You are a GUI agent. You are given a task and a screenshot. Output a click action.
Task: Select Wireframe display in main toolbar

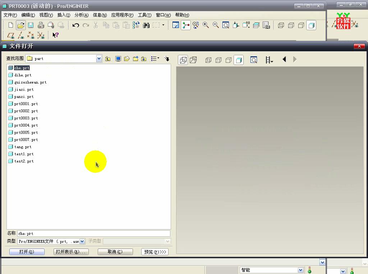click(x=281, y=25)
